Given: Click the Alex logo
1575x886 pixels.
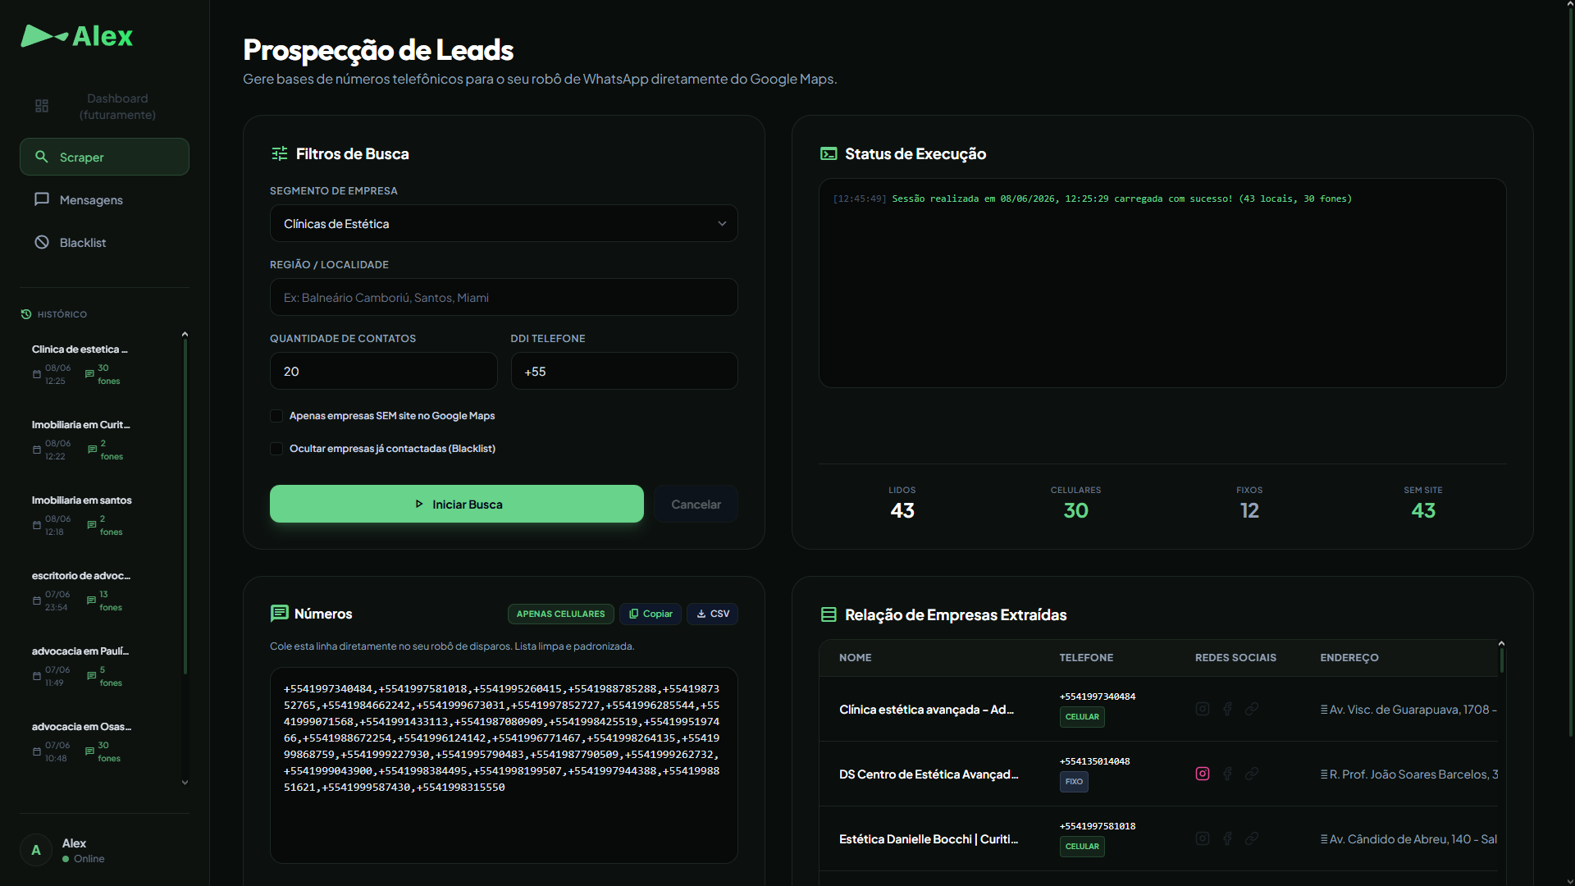Looking at the screenshot, I should pos(76,36).
